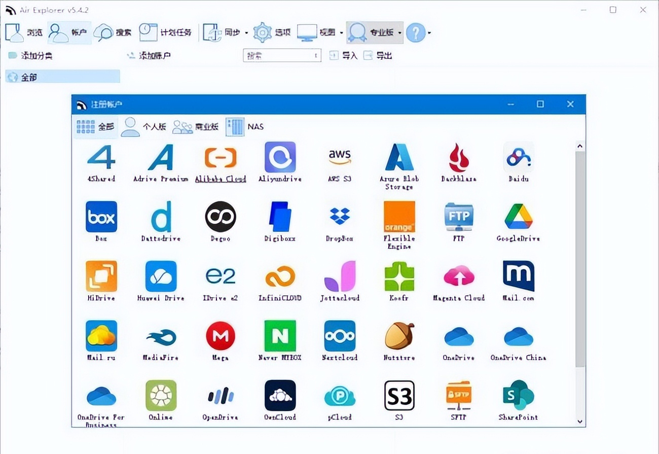The image size is (659, 454).
Task: Select the 全部 category in the left panel
Action: click(x=63, y=77)
